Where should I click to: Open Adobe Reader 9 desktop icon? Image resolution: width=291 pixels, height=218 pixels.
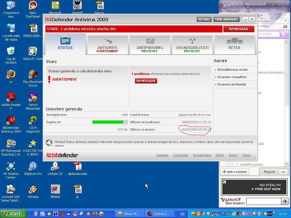tap(11, 101)
